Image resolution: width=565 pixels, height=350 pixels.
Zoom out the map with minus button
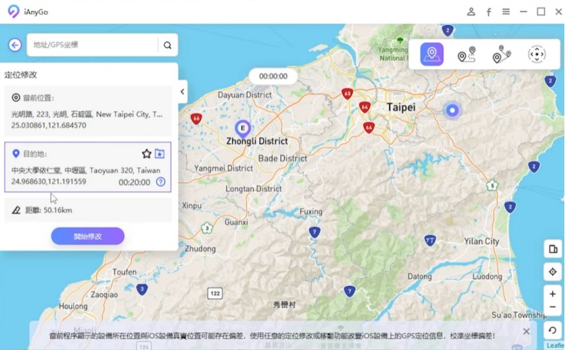[552, 307]
